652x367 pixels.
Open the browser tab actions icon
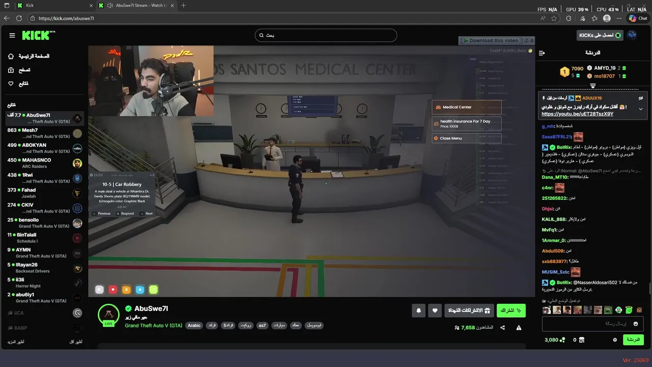(x=7, y=5)
